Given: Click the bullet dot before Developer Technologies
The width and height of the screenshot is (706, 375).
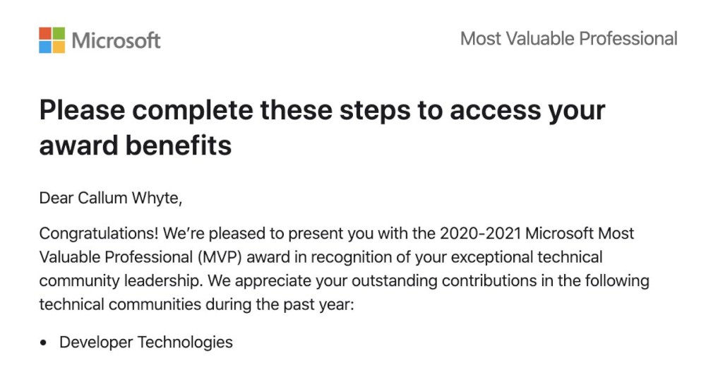Looking at the screenshot, I should click(x=43, y=343).
